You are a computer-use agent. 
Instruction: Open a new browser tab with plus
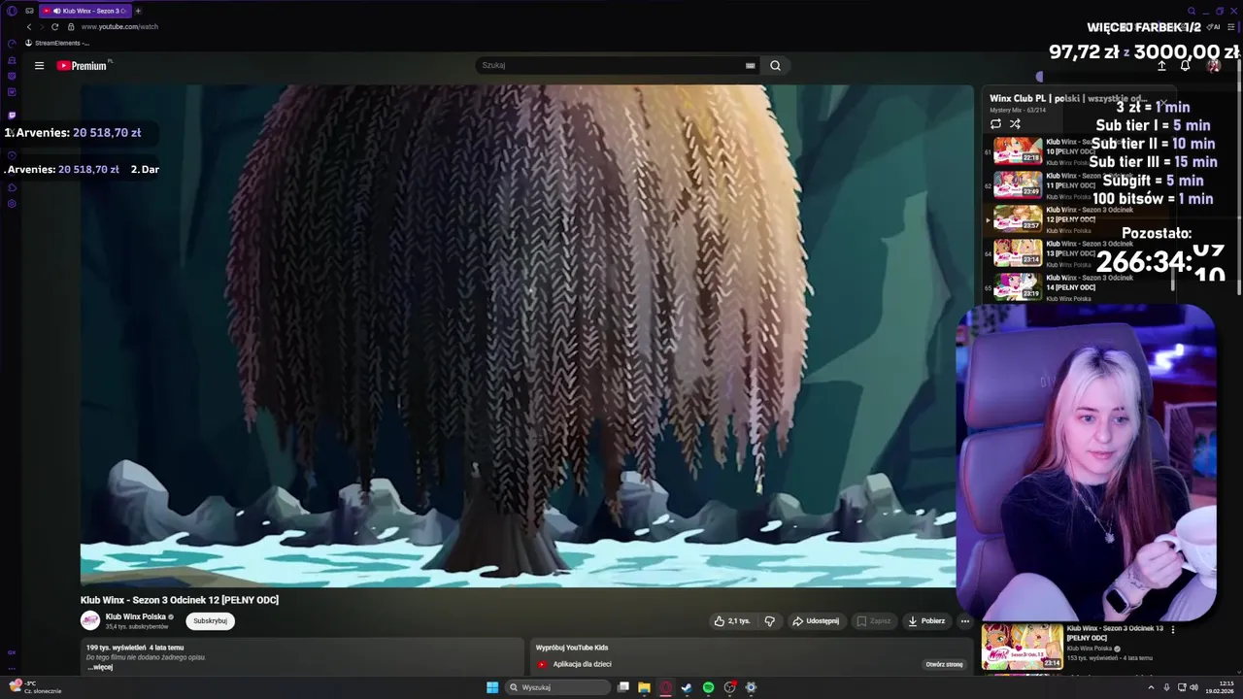pos(138,11)
